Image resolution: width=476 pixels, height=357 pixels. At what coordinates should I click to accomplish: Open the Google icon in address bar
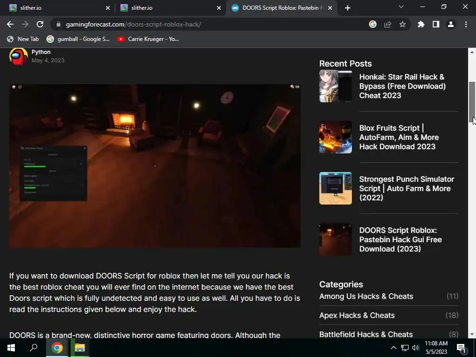click(x=373, y=24)
